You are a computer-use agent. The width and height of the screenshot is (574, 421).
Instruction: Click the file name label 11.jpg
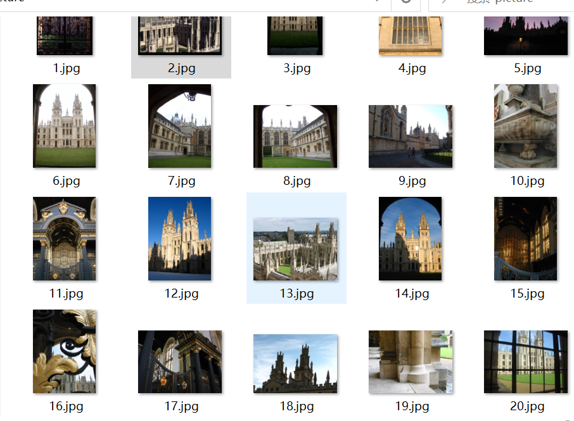point(67,293)
